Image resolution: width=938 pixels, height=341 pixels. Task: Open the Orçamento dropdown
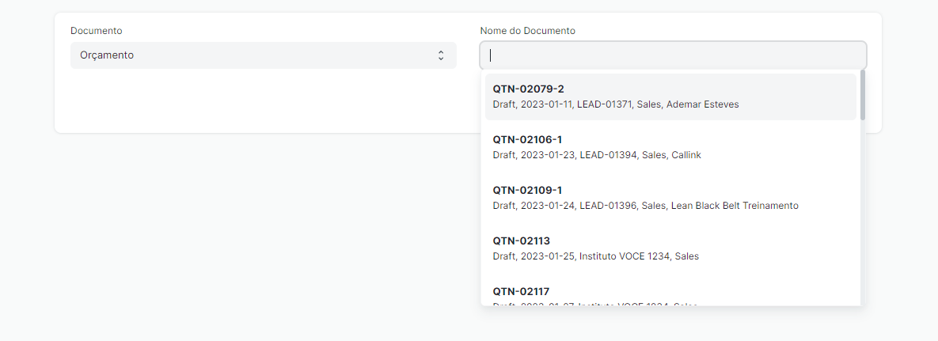coord(264,55)
